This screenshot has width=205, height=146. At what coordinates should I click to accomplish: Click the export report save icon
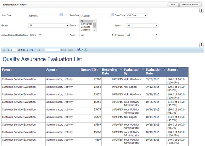coord(79,50)
